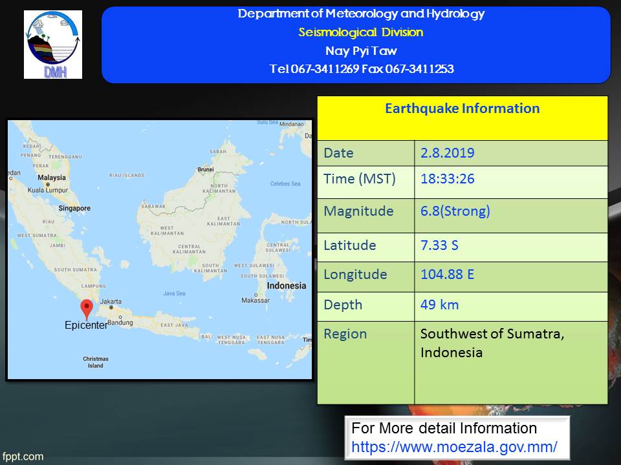Click the red epicenter pin on map
621x465 pixels.
87,309
